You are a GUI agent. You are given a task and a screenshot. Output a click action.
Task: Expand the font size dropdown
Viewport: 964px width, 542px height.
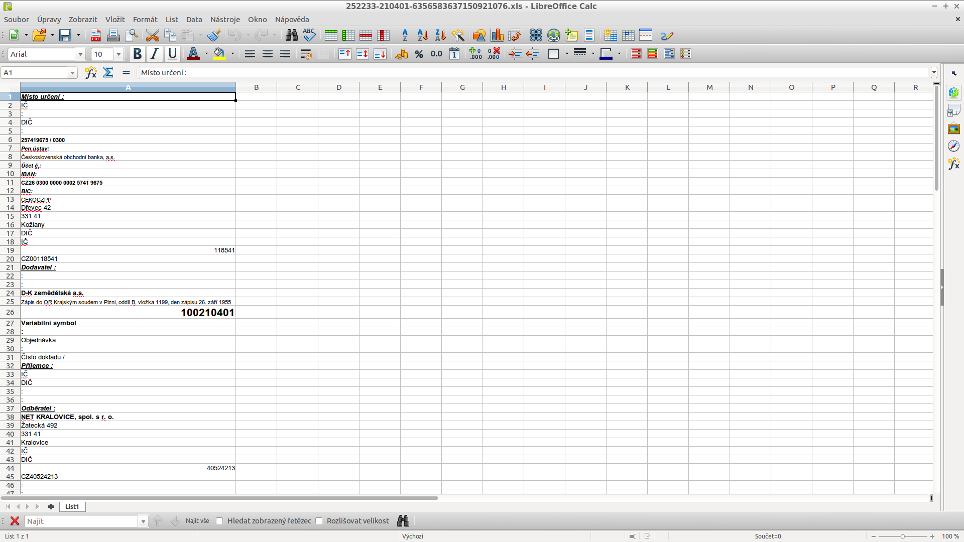click(x=119, y=54)
